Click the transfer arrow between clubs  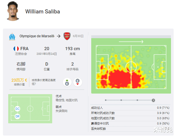(59, 36)
